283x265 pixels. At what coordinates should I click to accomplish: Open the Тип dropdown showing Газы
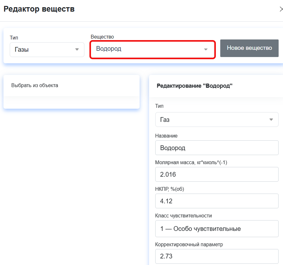pyautogui.click(x=47, y=49)
